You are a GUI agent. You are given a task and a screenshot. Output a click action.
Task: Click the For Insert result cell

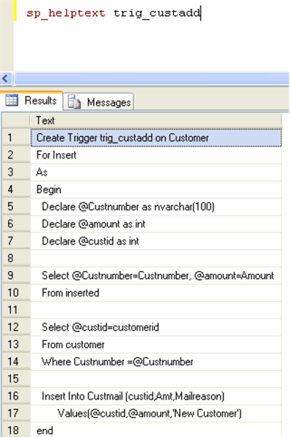pos(156,155)
